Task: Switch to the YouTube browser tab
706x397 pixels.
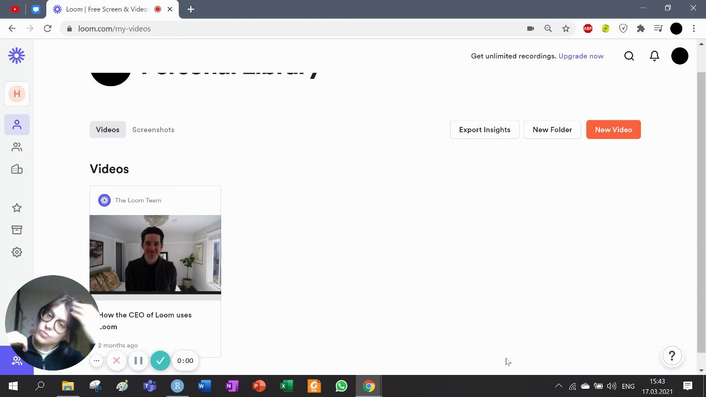Action: 14,9
